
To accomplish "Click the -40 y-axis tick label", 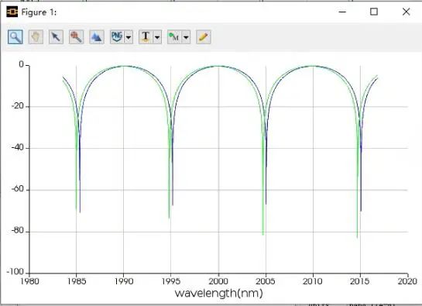I will (18, 148).
